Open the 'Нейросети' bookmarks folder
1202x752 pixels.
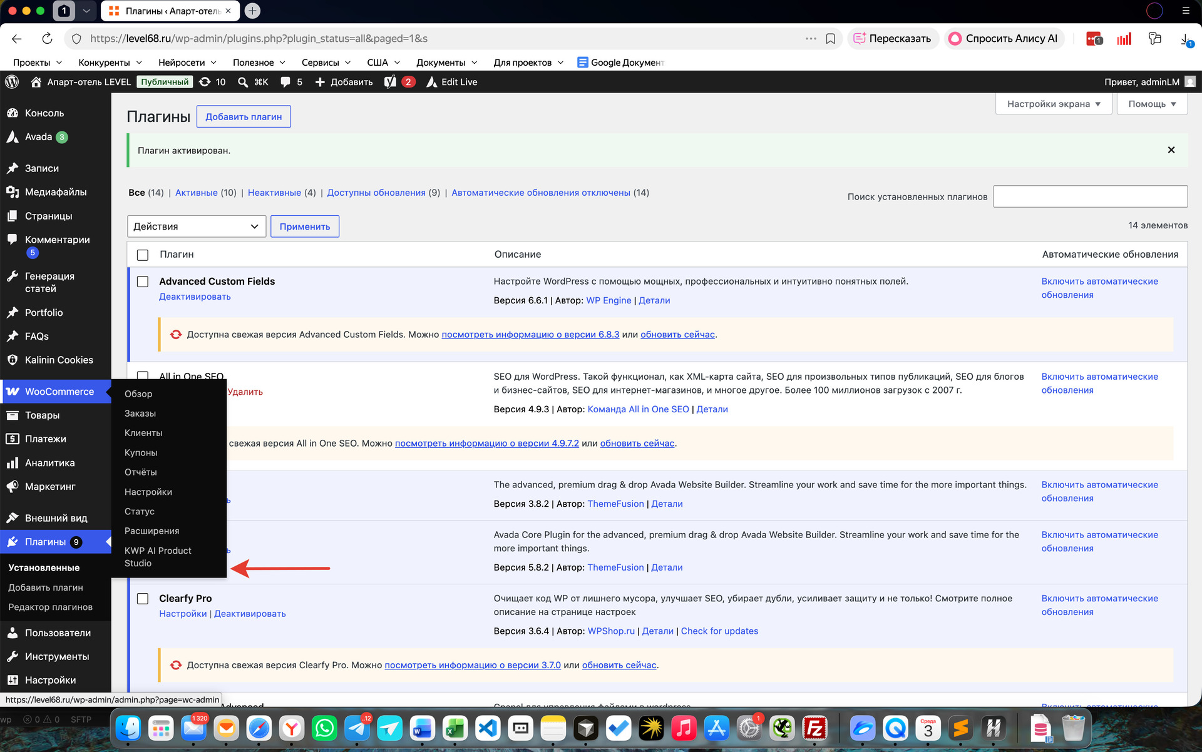click(x=187, y=63)
